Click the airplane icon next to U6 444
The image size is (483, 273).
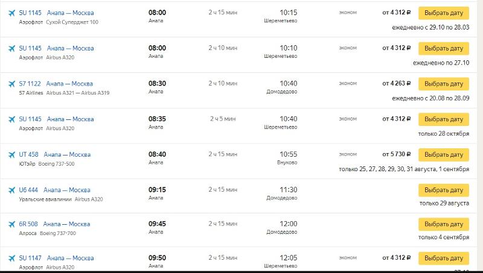click(x=11, y=190)
